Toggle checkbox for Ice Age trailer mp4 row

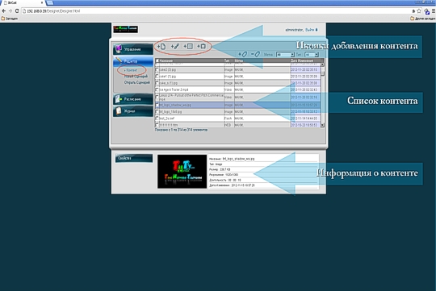click(157, 89)
